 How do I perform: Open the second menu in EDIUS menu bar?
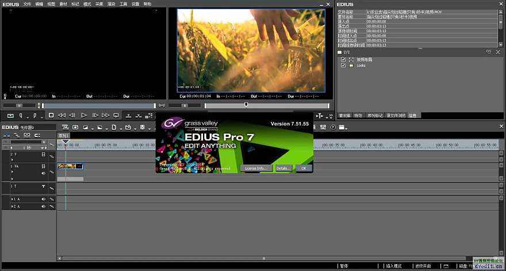(39, 4)
